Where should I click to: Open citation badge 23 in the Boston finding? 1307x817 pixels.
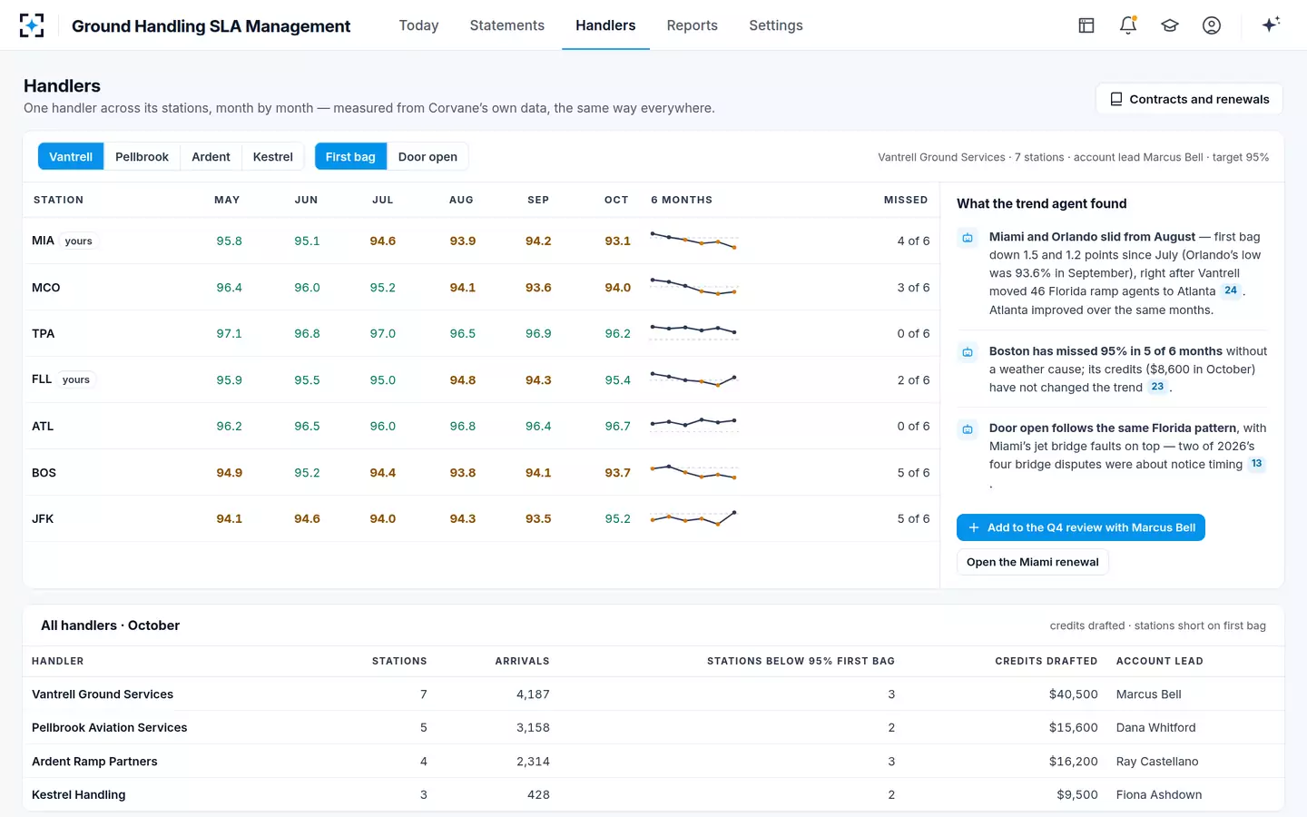point(1157,387)
